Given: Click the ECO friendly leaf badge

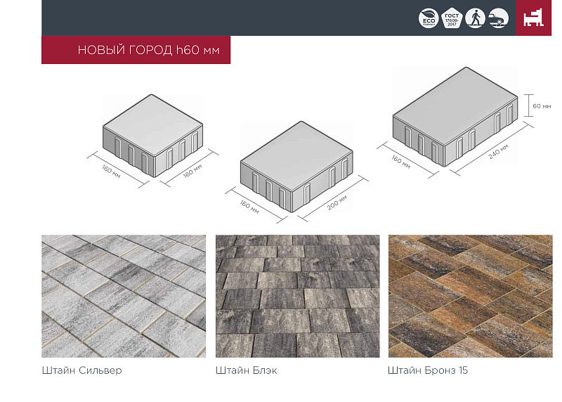Looking at the screenshot, I should (x=428, y=18).
